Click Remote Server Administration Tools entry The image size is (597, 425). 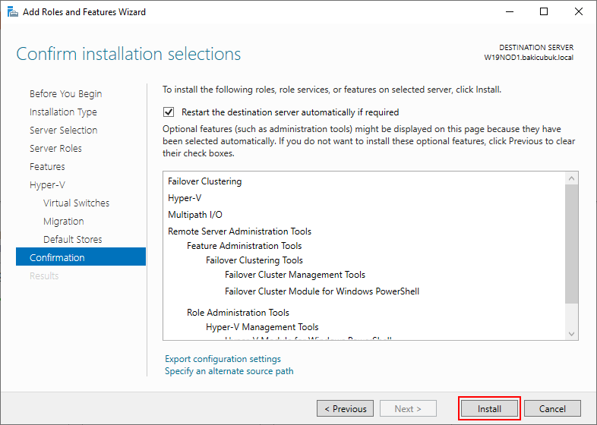click(x=239, y=231)
